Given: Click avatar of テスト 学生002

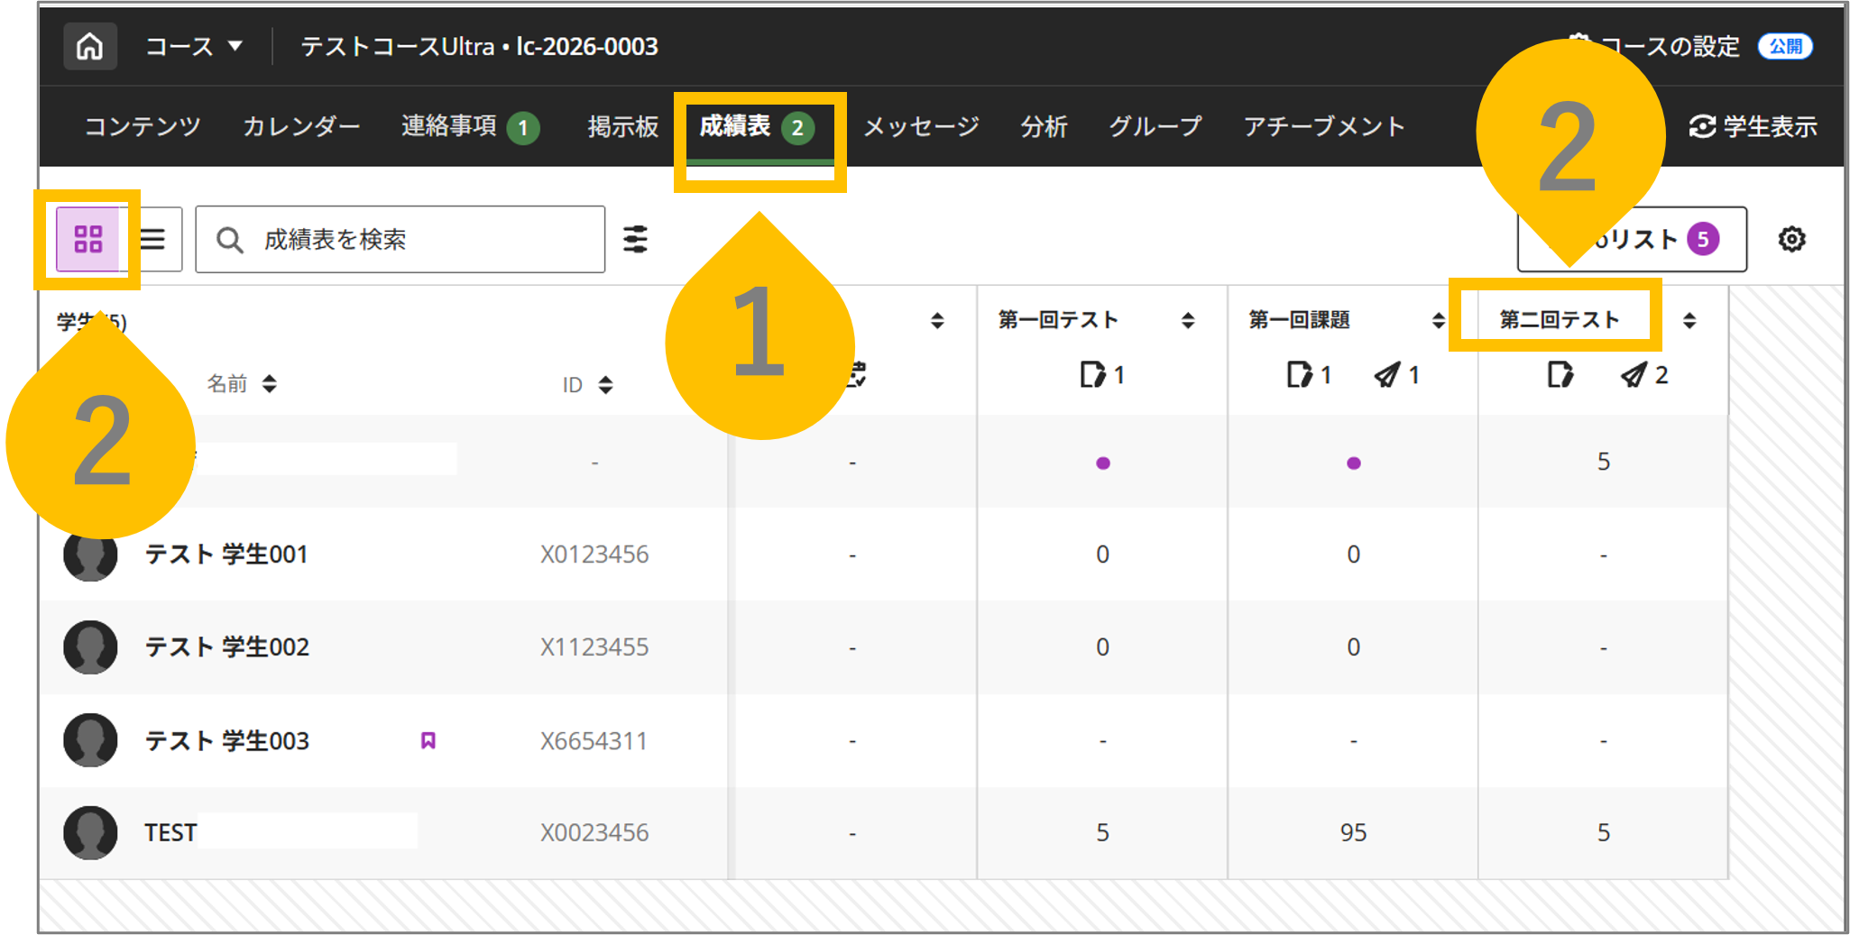Looking at the screenshot, I should [90, 647].
